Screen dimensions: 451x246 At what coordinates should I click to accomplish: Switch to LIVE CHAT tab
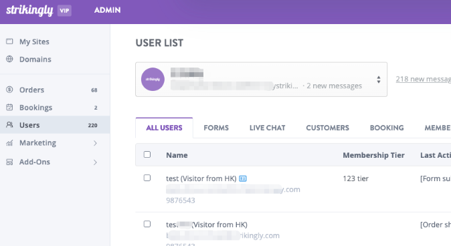tap(268, 128)
